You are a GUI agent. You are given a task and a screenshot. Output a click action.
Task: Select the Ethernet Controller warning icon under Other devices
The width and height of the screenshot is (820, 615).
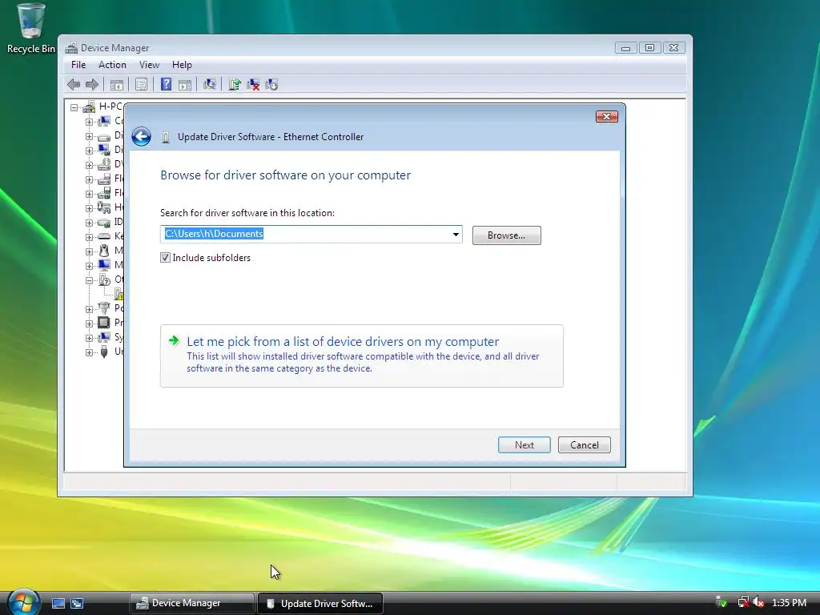point(119,294)
